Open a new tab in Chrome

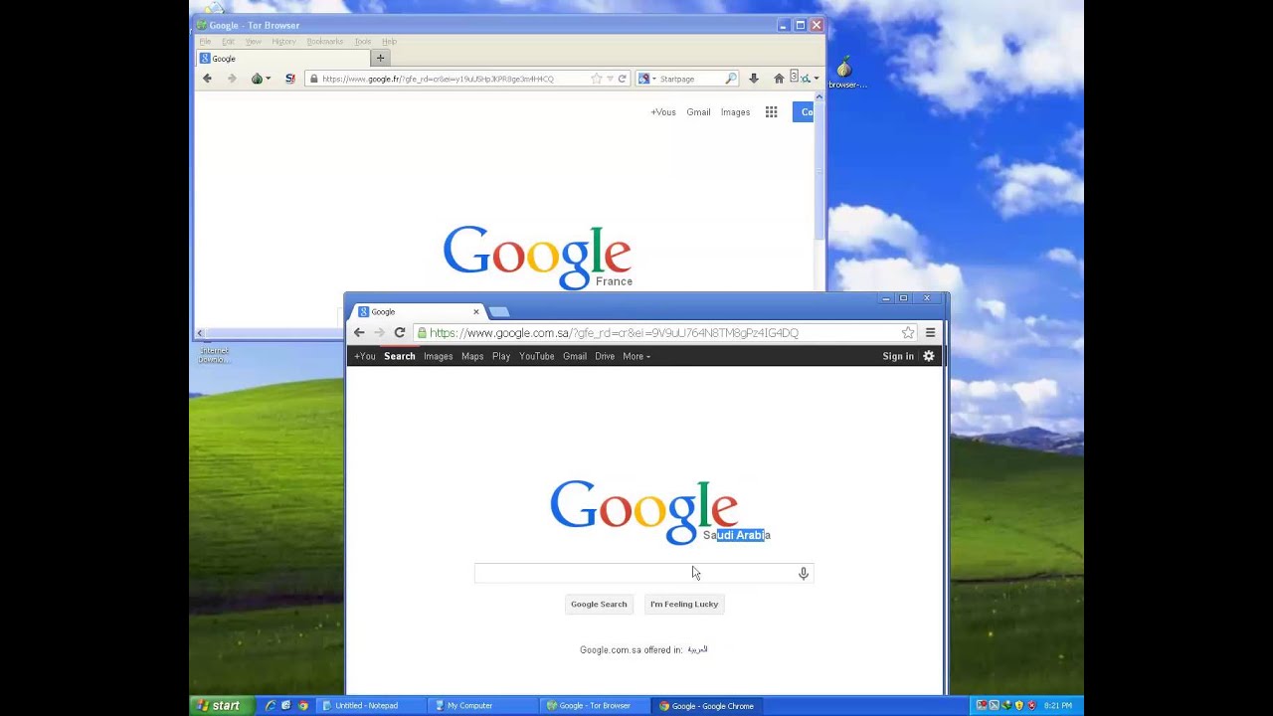click(x=499, y=312)
